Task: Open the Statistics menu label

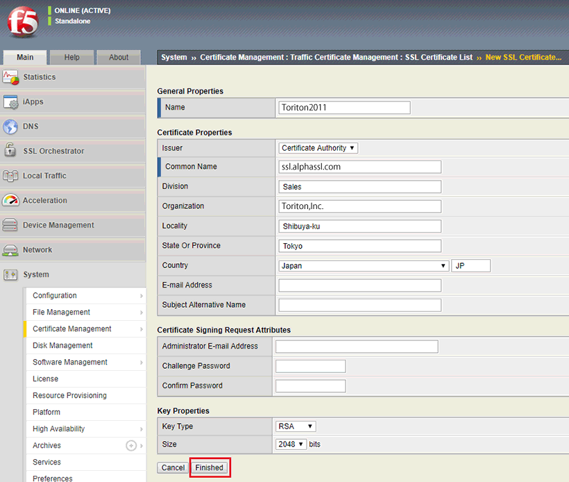Action: click(40, 77)
